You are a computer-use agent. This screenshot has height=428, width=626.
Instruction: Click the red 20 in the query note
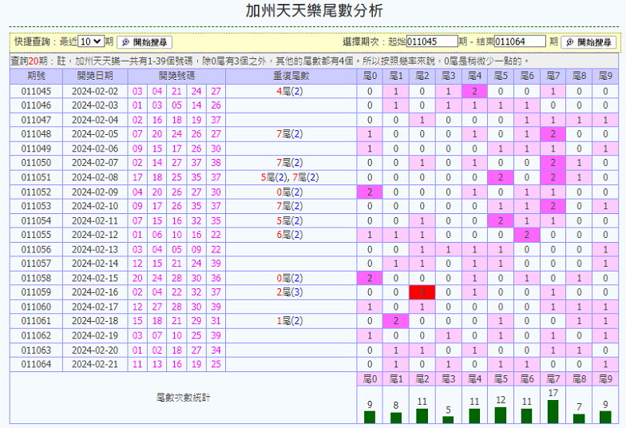click(34, 61)
